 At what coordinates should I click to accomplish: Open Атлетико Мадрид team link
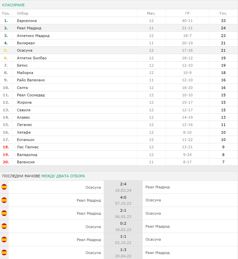point(33,36)
